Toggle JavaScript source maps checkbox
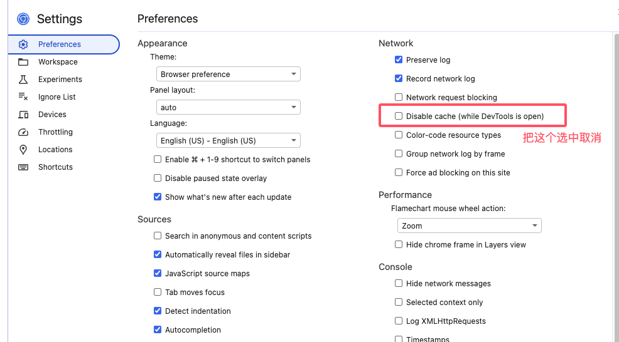This screenshot has width=619, height=342. (158, 273)
